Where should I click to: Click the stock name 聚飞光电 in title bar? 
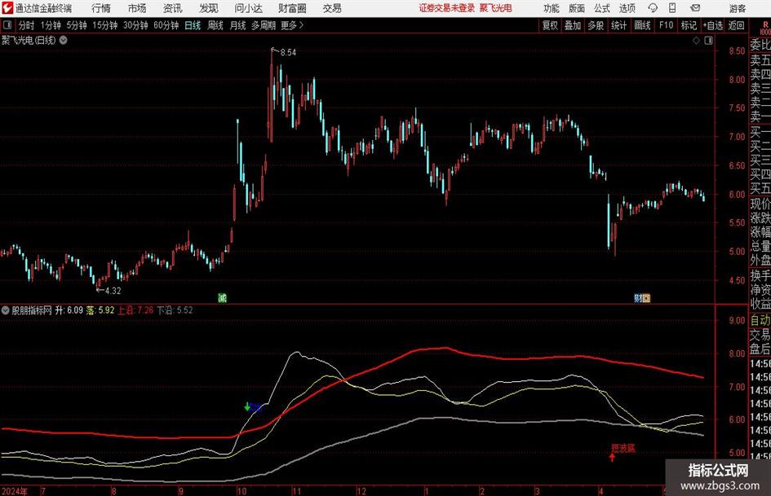[x=496, y=8]
